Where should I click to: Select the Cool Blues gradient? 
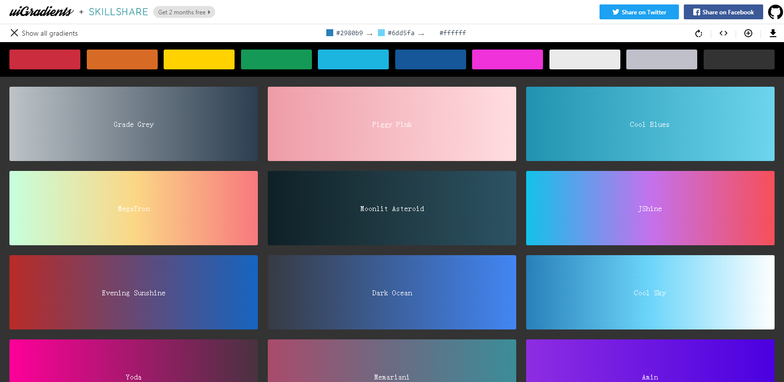pos(650,124)
